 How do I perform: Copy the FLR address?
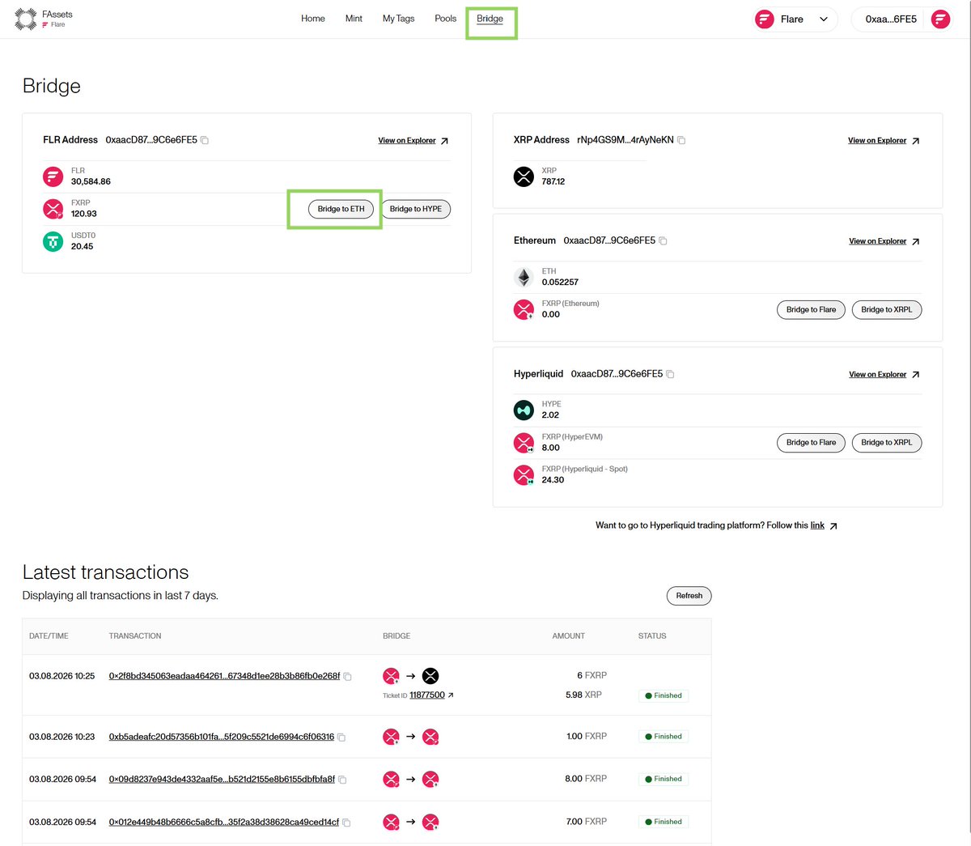point(205,140)
